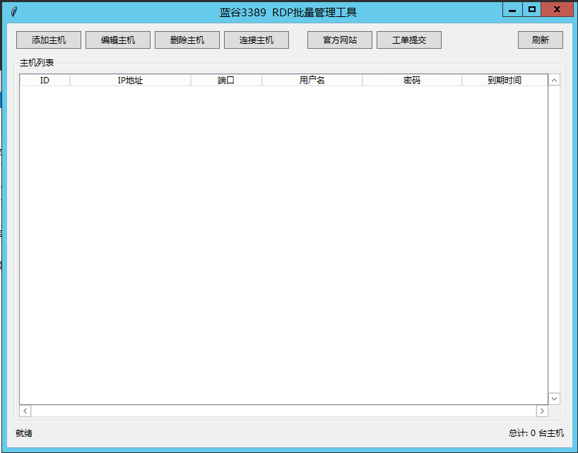Submit a ticket via 工单提交
Screen dimensions: 578x453
(409, 40)
